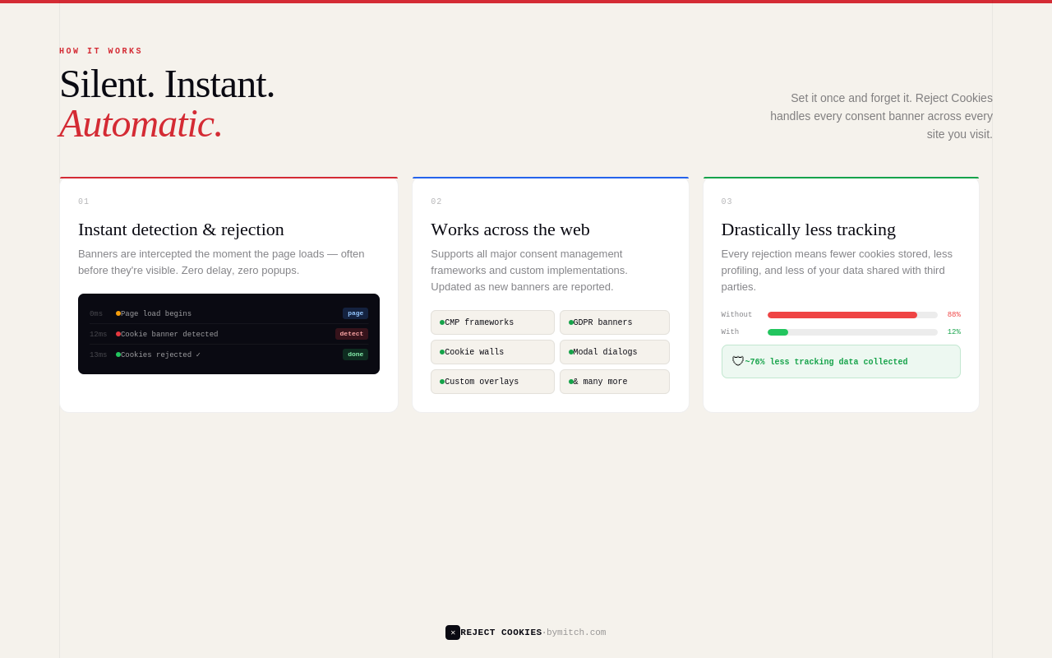Click the 88% value label
Screen dimensions: 1052x658
coord(953,315)
